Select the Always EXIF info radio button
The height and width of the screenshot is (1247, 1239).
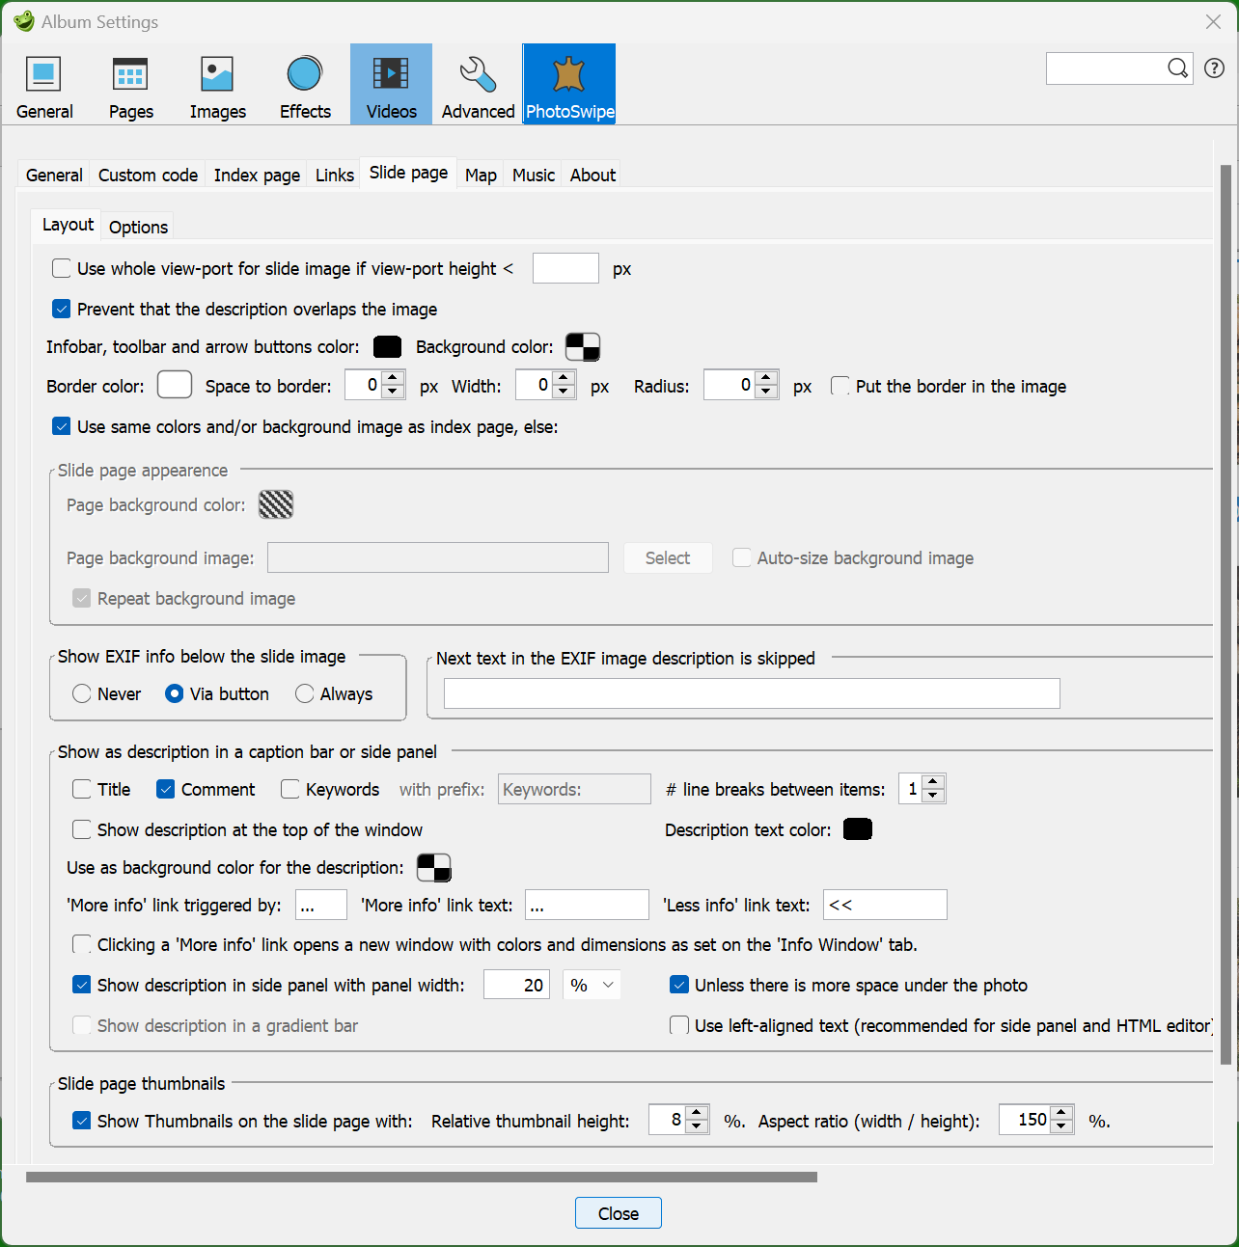click(305, 694)
